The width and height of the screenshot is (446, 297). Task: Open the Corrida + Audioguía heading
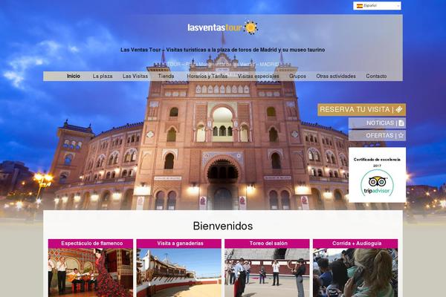pos(355,244)
